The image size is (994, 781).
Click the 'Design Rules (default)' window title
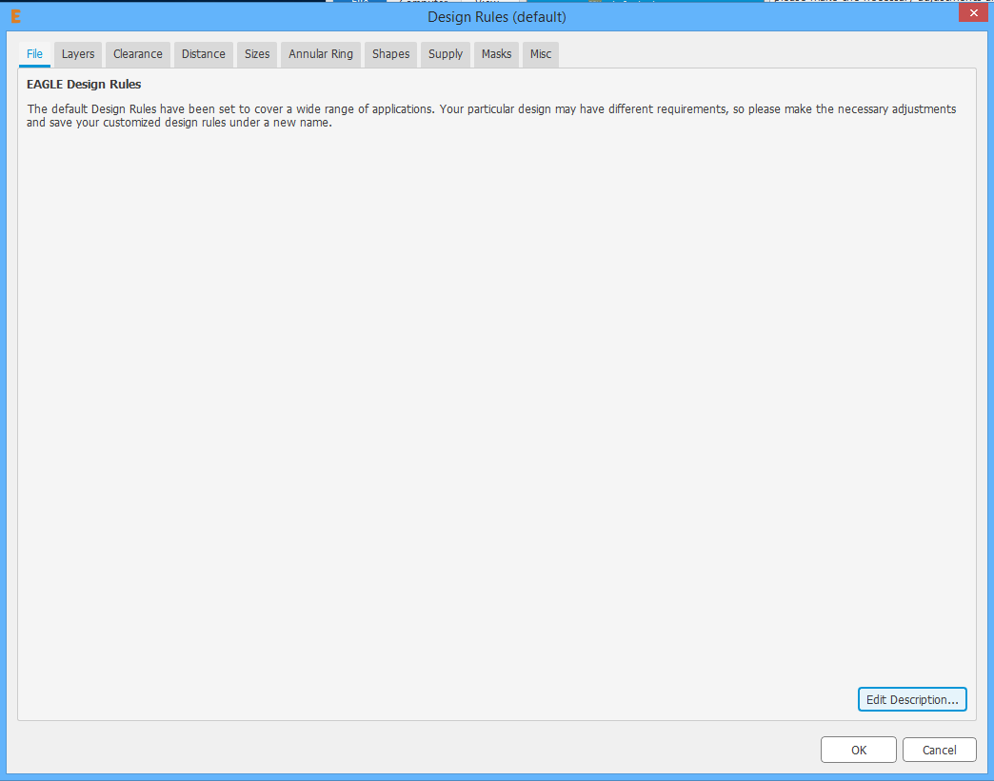click(x=497, y=17)
